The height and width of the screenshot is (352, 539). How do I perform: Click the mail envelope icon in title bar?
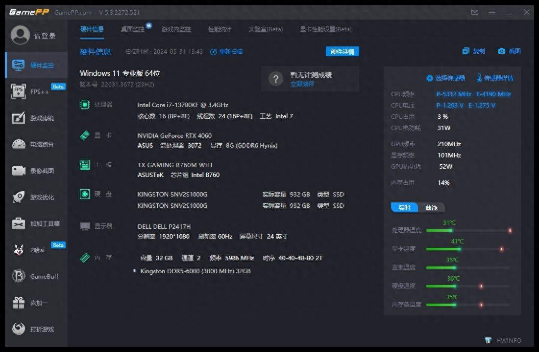coord(475,12)
